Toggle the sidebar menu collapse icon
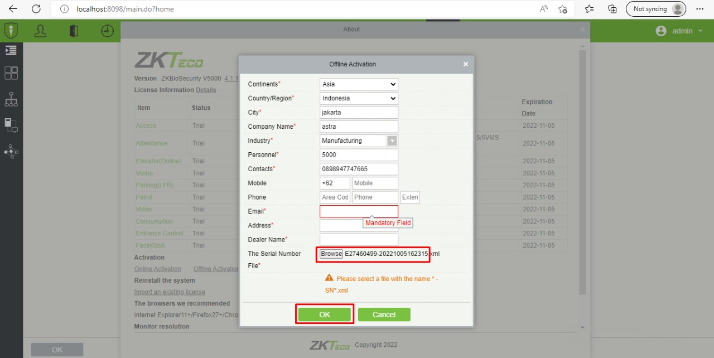This screenshot has width=714, height=358. coord(11,50)
